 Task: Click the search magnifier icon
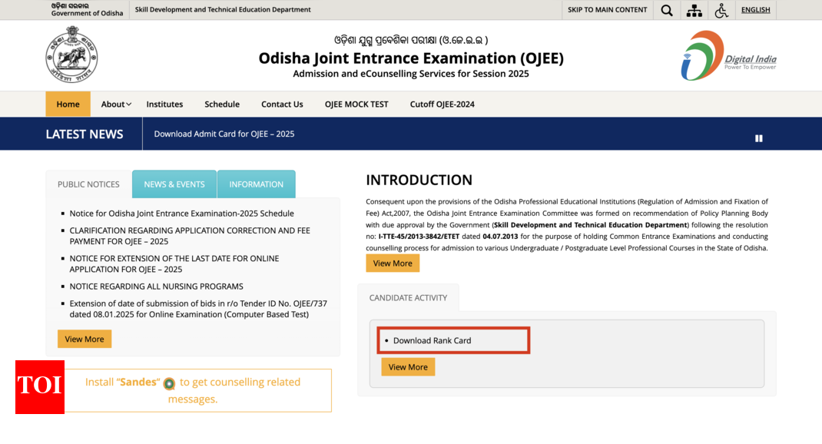point(666,10)
